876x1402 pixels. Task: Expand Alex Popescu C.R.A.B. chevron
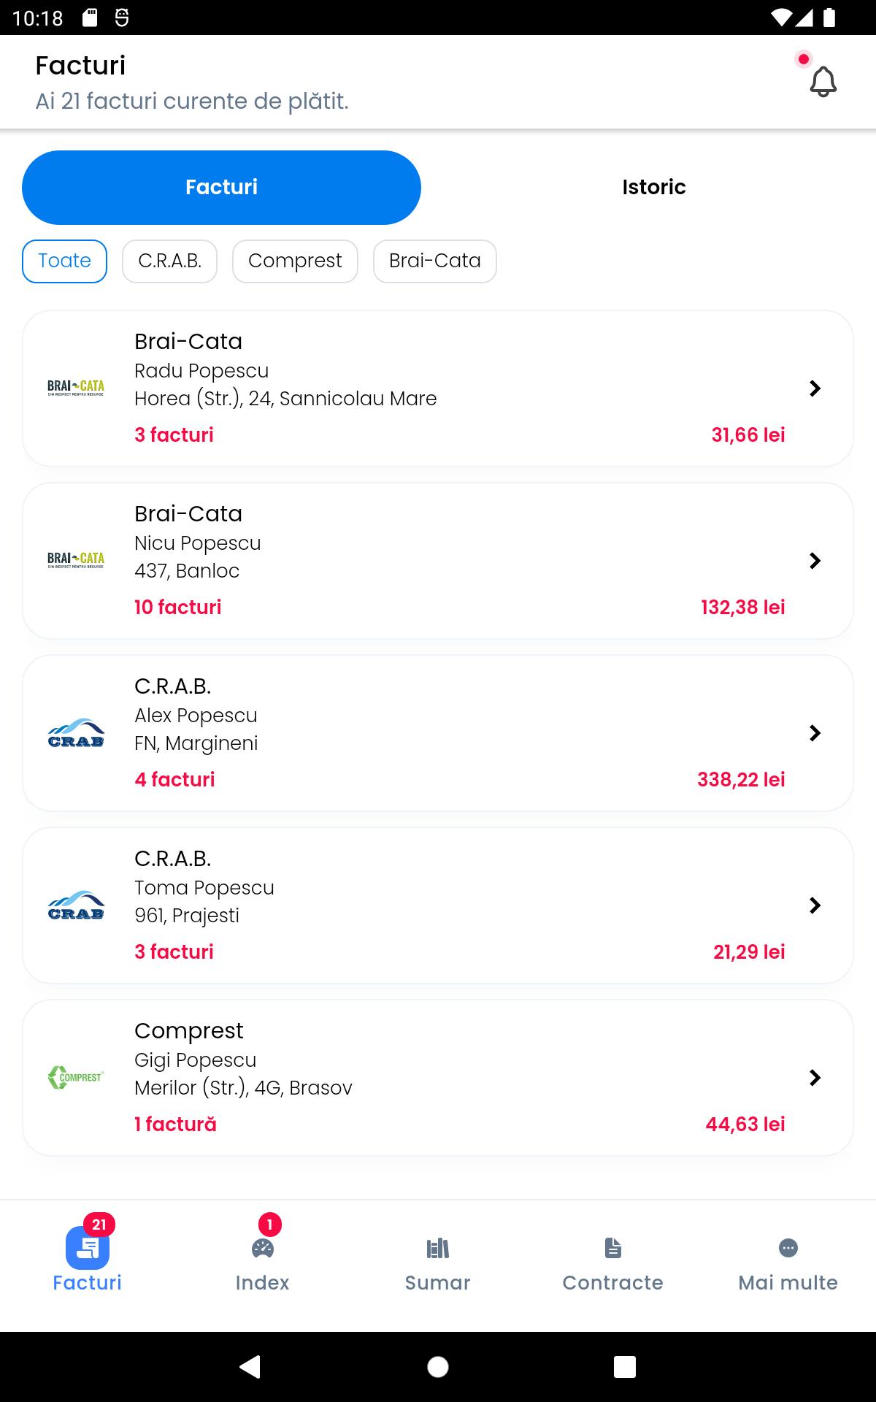(815, 733)
